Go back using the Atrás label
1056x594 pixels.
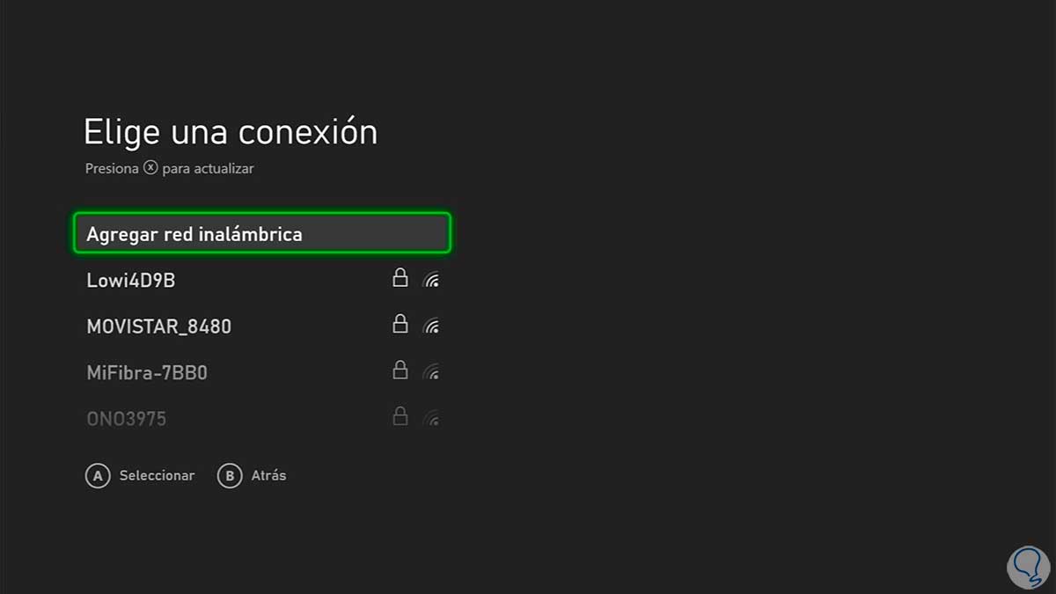point(268,475)
